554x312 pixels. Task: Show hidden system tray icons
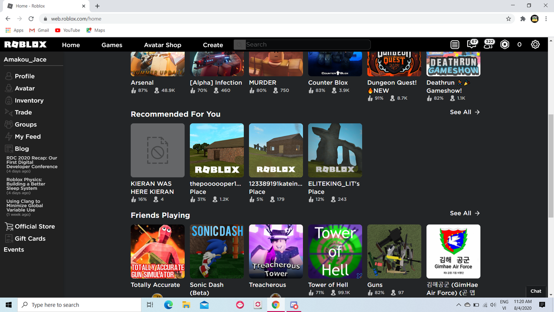coord(458,305)
